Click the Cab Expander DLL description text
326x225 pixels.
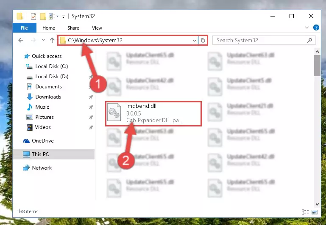tap(154, 120)
